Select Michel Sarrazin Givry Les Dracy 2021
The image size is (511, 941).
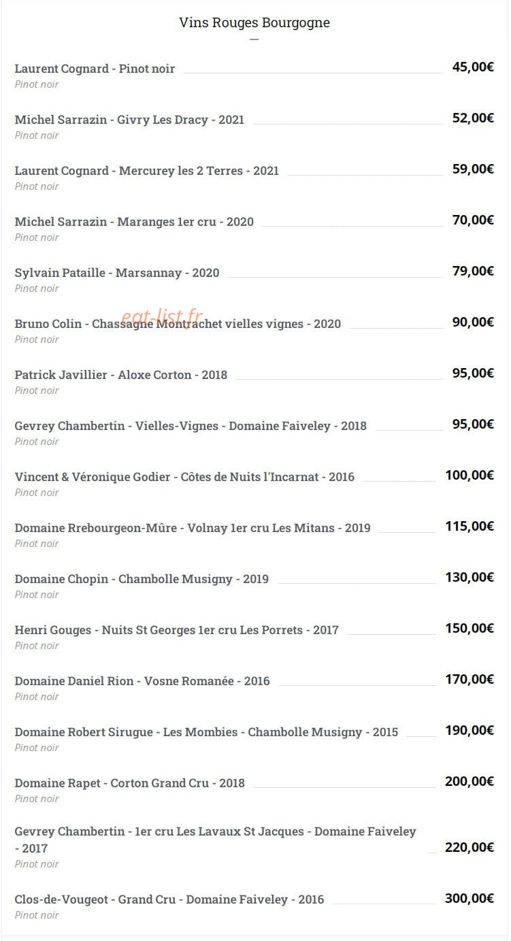129,120
